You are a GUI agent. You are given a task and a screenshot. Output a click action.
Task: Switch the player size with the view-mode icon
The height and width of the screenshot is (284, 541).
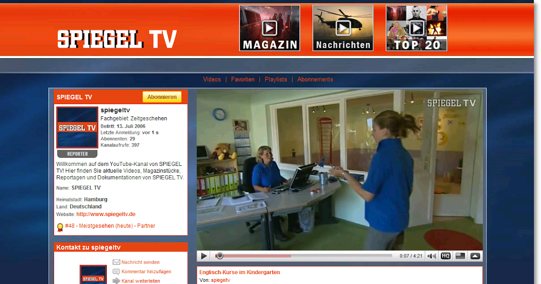click(460, 256)
